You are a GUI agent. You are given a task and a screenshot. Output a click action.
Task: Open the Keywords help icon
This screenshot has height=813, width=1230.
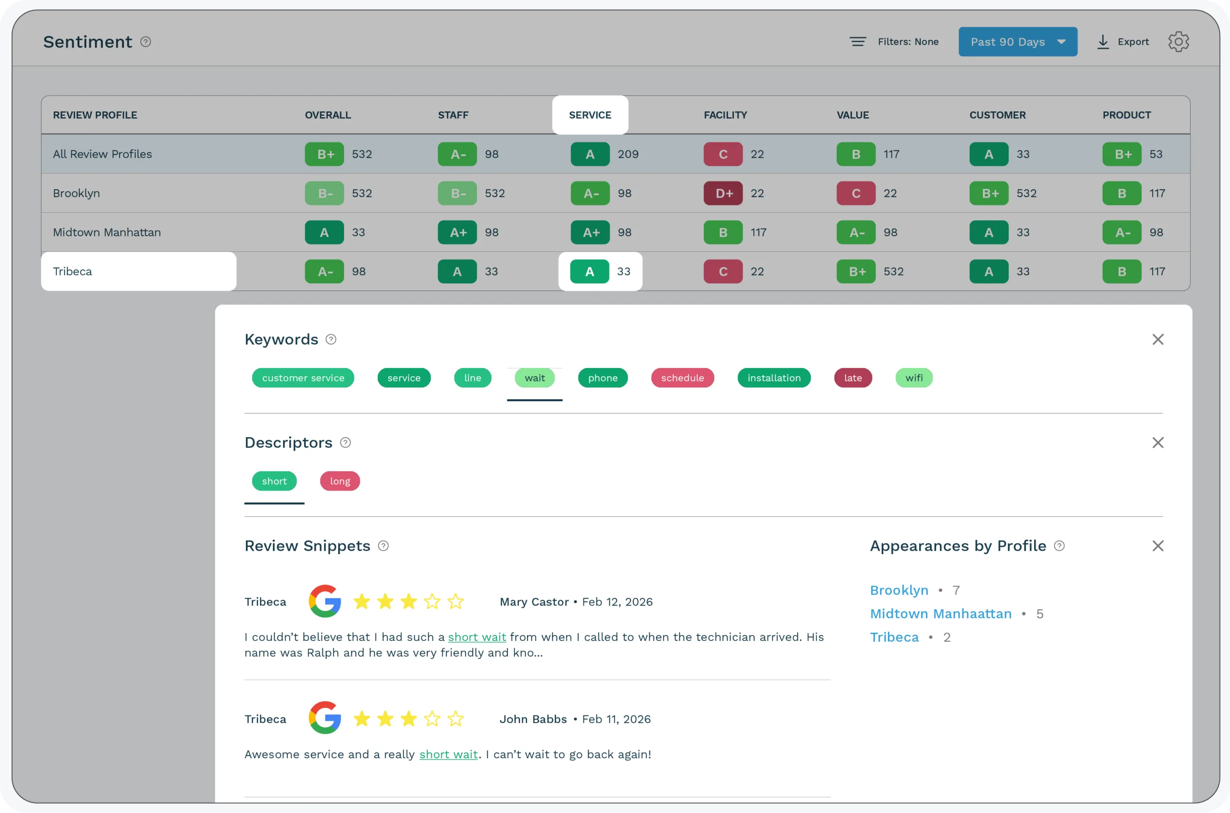point(331,339)
